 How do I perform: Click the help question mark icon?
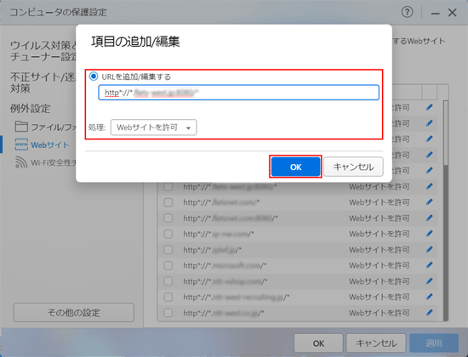coord(407,12)
